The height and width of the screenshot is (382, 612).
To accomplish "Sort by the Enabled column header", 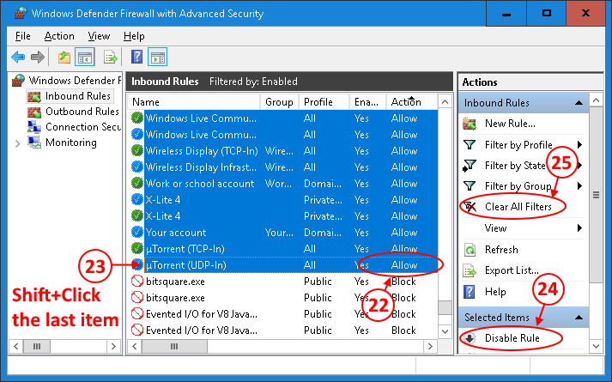I will coord(367,102).
